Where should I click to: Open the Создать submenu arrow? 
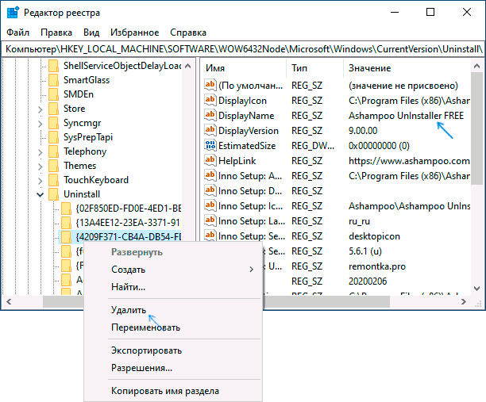pyautogui.click(x=252, y=270)
